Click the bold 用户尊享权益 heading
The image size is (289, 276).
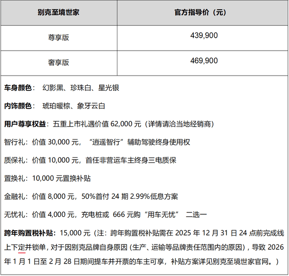point(25,124)
